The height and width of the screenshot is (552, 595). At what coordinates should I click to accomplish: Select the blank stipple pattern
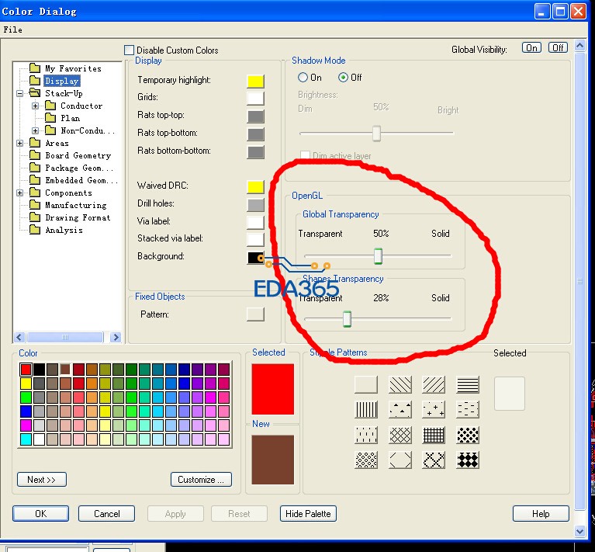click(366, 384)
